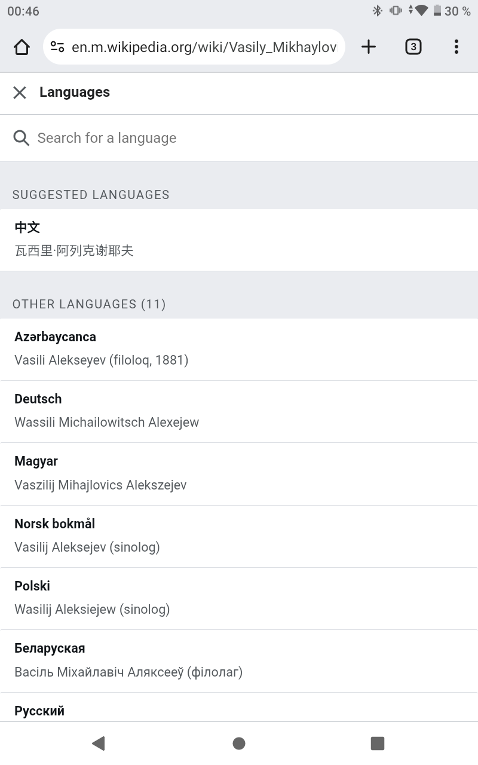Image resolution: width=478 pixels, height=765 pixels.
Task: Tap the Android recent apps square button
Action: [378, 743]
